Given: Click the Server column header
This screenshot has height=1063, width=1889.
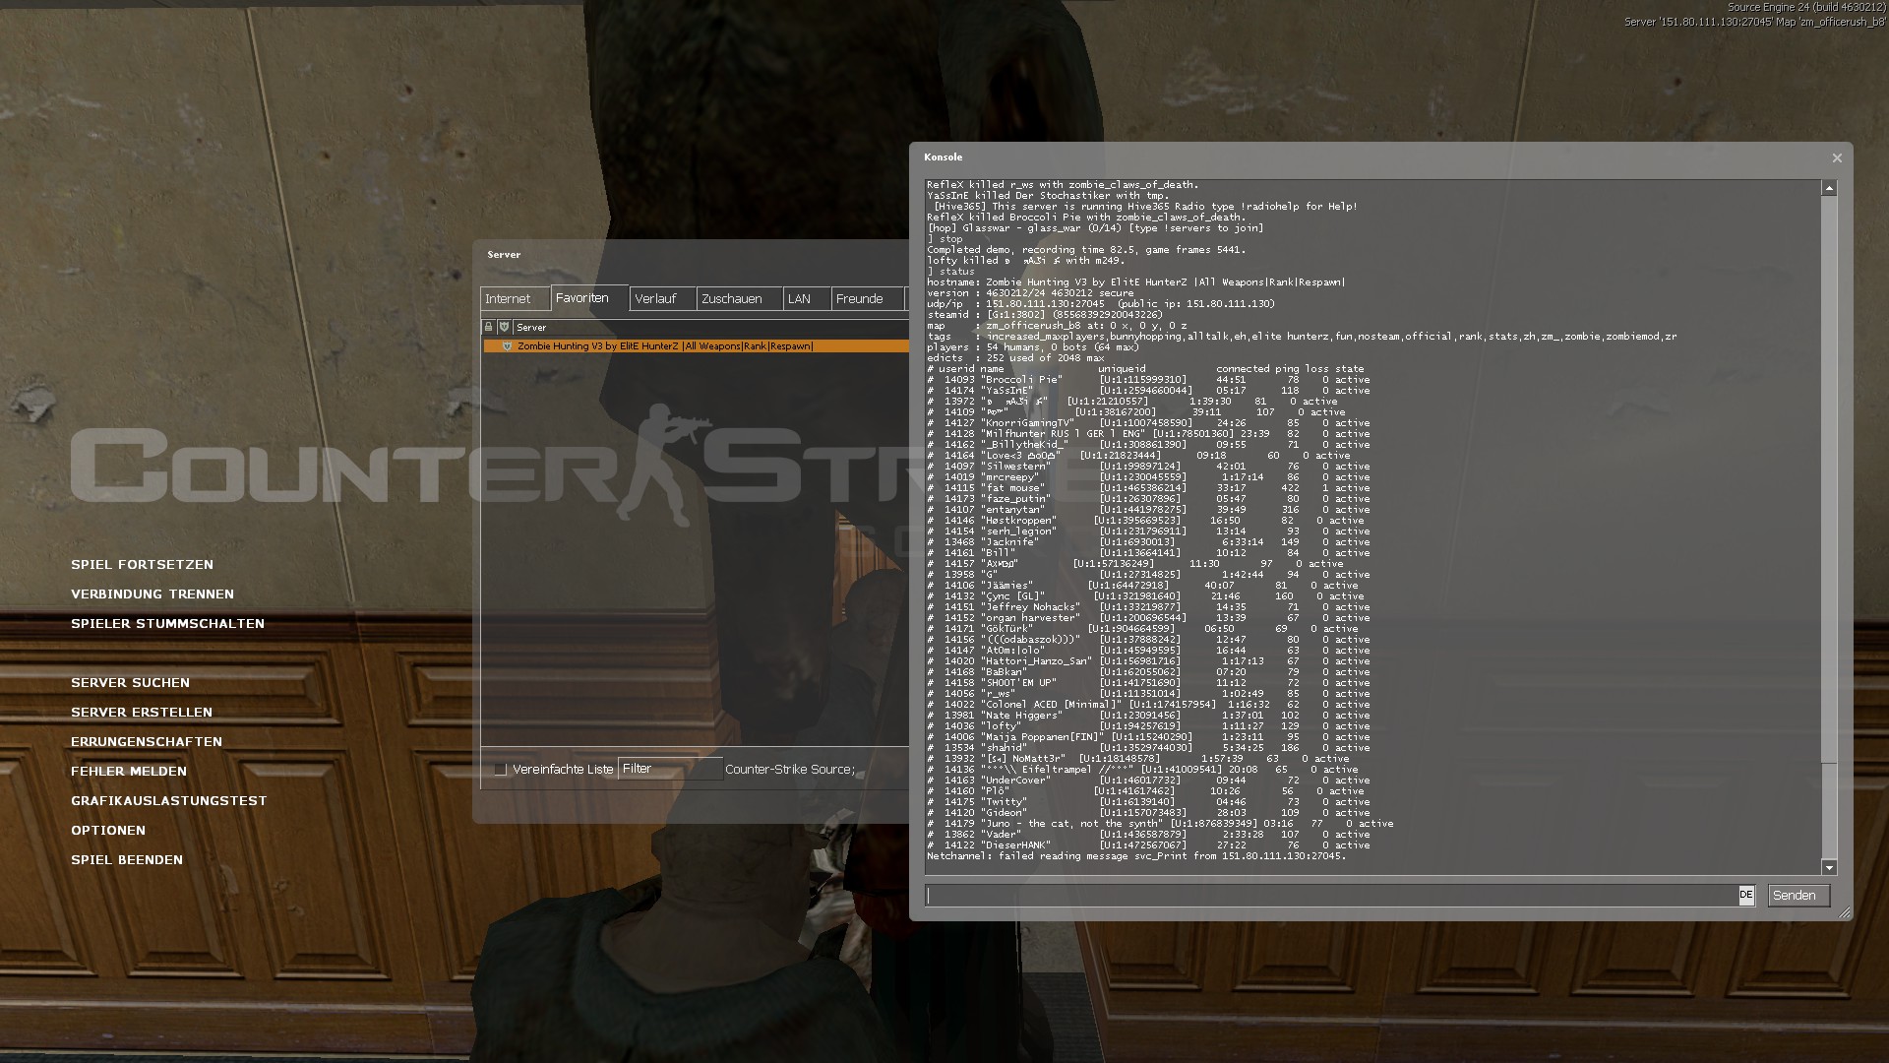Looking at the screenshot, I should coord(710,327).
